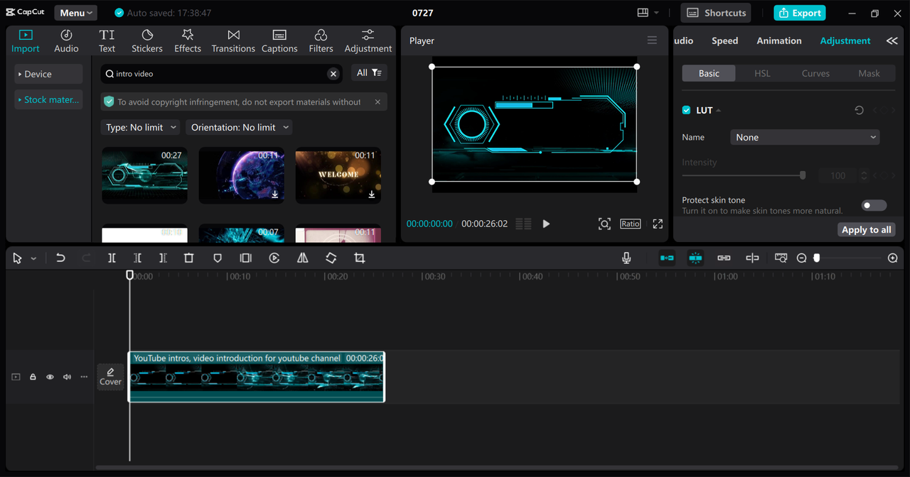Click the player screenshot focus icon

pyautogui.click(x=604, y=224)
